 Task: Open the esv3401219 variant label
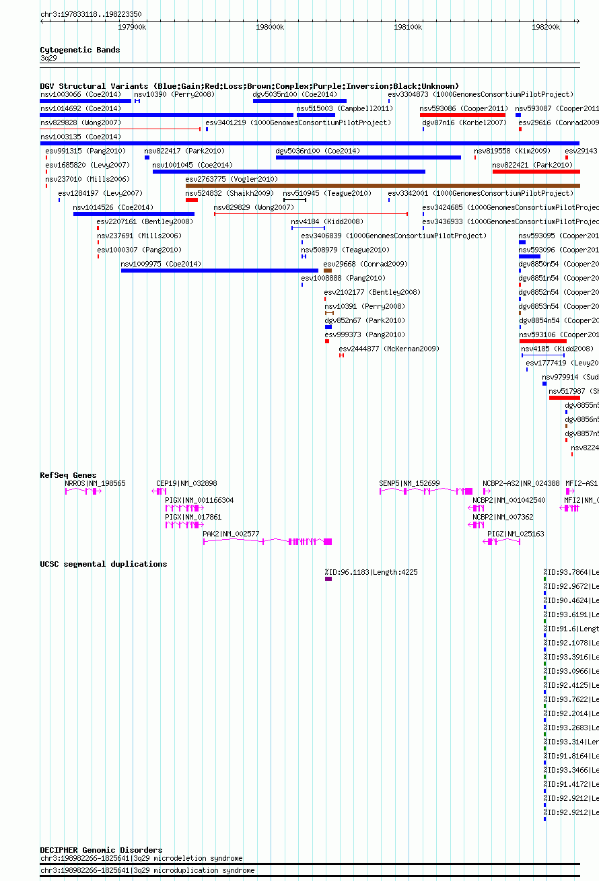coord(298,122)
